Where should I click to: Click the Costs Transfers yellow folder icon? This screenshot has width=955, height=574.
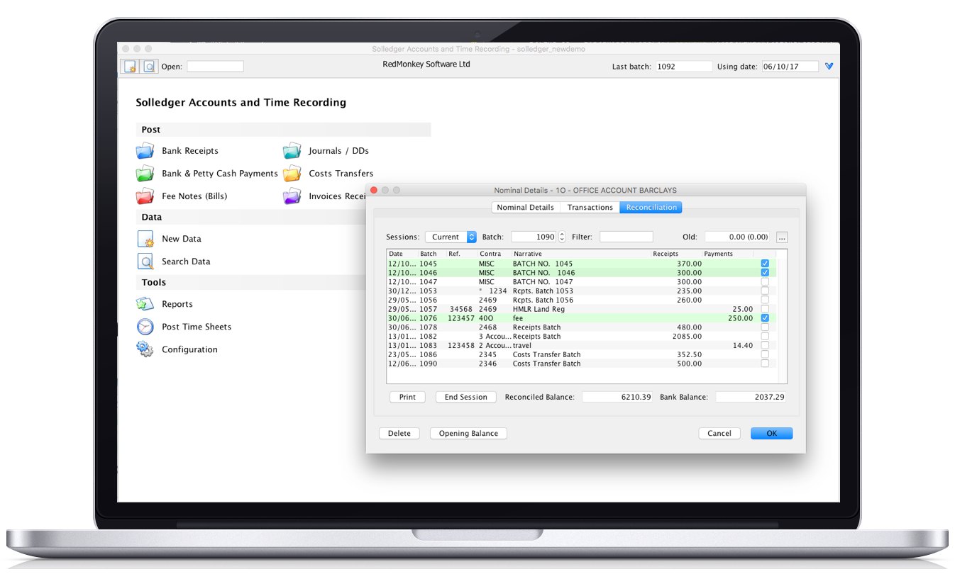click(292, 174)
